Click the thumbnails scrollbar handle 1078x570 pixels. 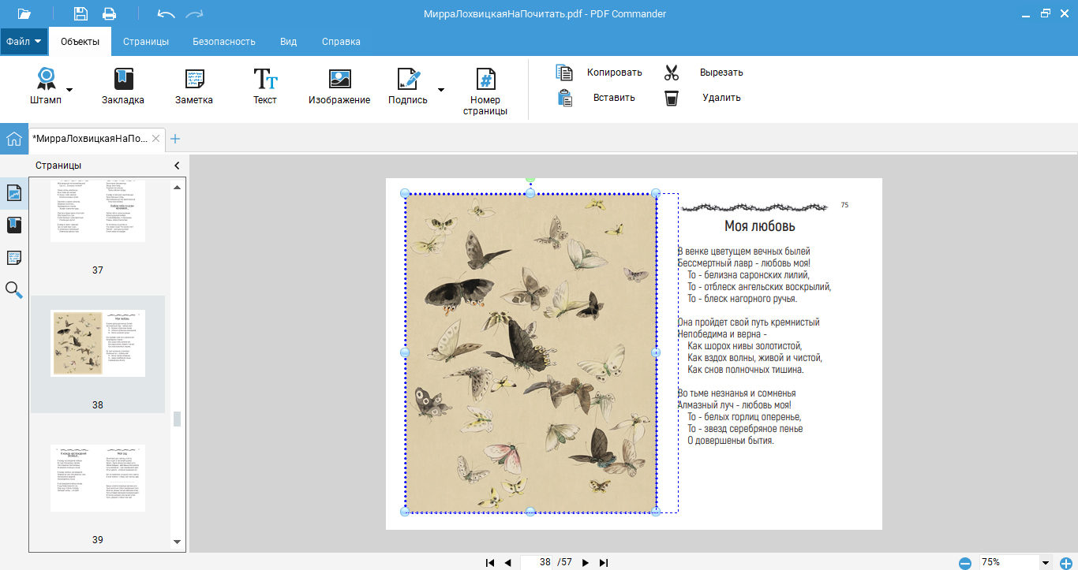tap(177, 419)
